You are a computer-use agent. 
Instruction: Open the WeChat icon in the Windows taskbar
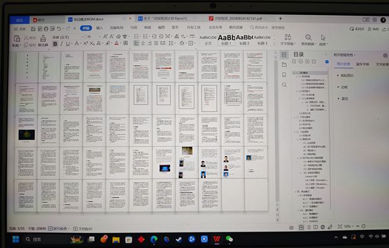click(x=229, y=239)
